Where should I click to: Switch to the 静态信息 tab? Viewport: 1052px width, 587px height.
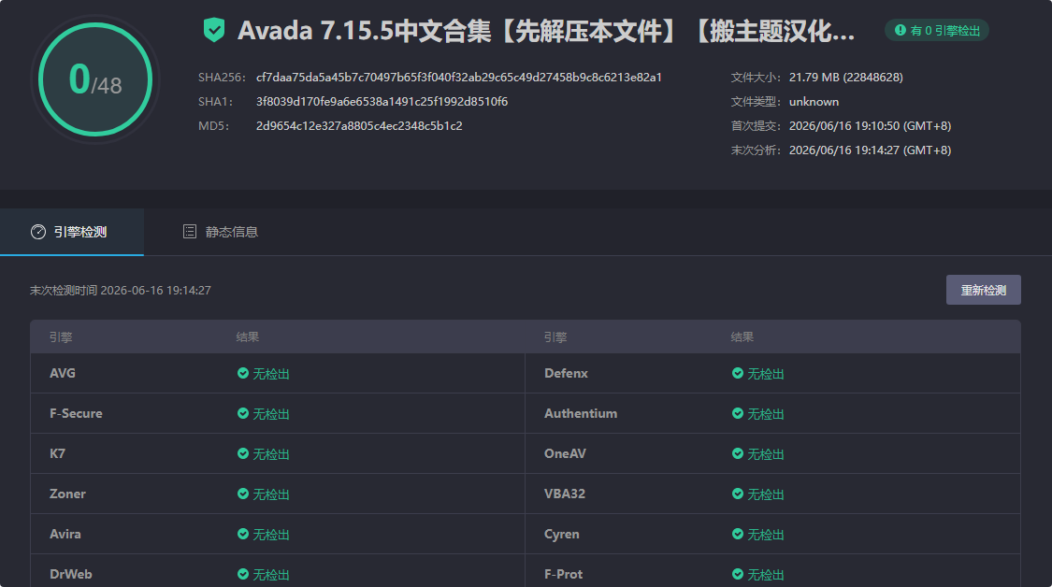(x=221, y=232)
